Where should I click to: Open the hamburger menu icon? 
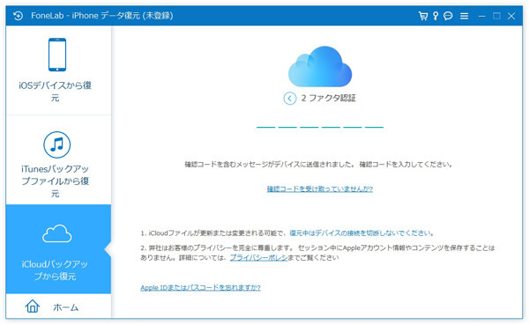coord(465,16)
